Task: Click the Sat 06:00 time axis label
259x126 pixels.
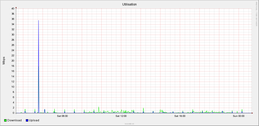Action: (62, 116)
